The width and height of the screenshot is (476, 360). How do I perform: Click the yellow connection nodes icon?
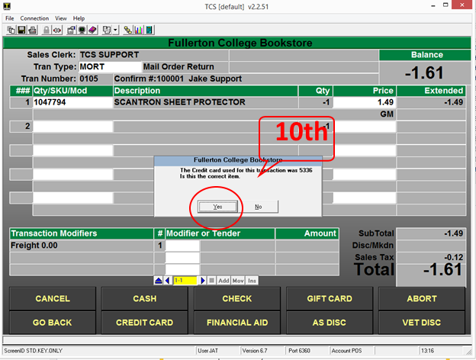click(x=128, y=30)
